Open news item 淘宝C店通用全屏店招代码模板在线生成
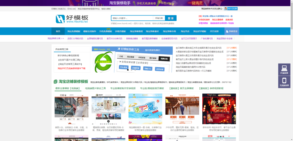This screenshot has height=141, width=293. [x=193, y=63]
